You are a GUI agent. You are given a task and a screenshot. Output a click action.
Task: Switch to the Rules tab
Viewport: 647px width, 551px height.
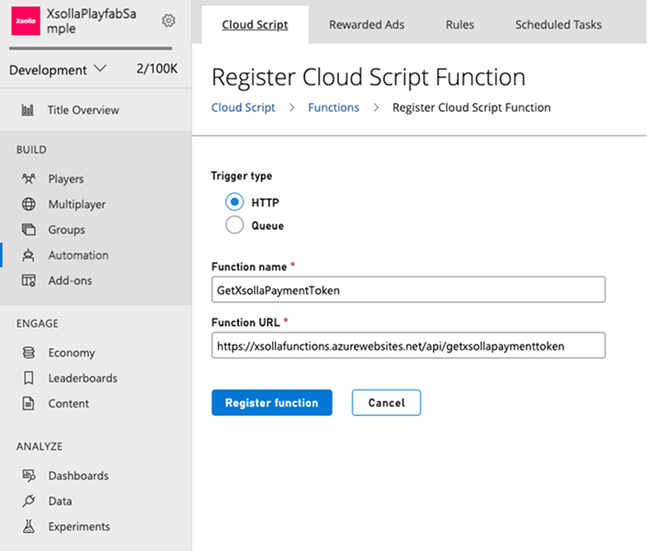point(460,25)
